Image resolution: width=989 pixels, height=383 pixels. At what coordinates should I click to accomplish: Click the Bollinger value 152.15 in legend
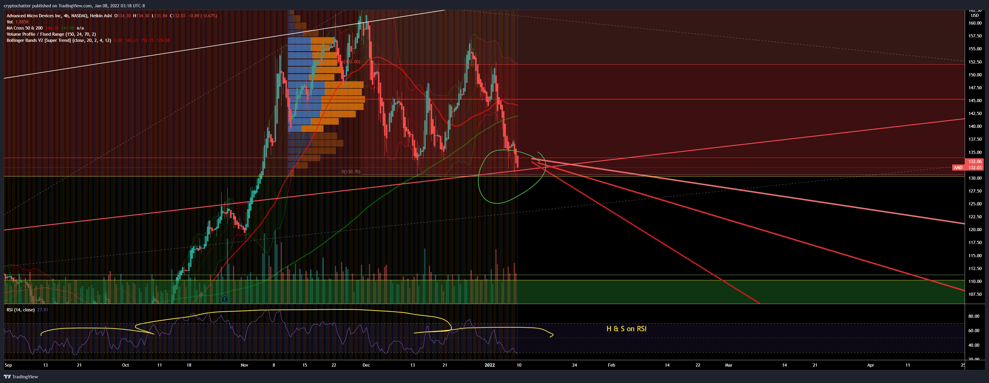pyautogui.click(x=147, y=40)
